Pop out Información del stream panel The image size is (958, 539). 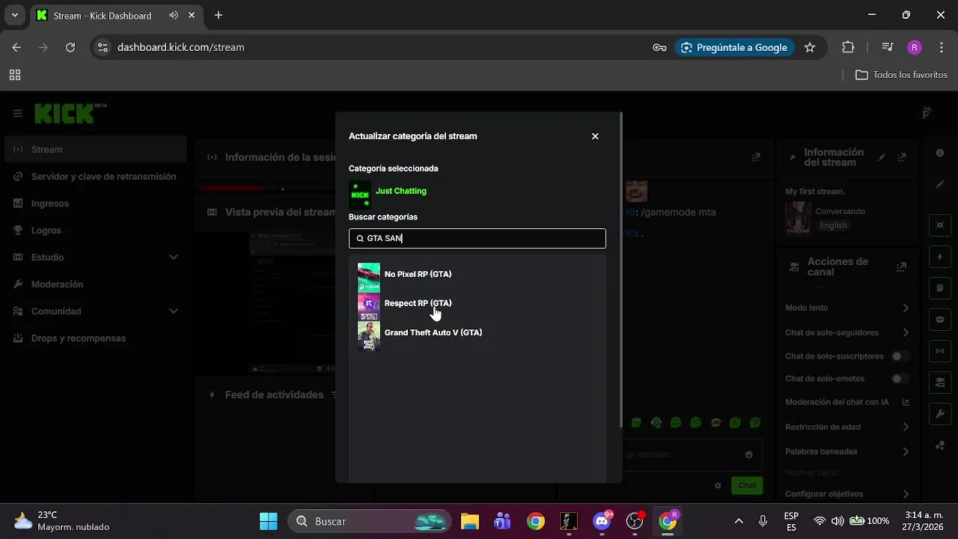pyautogui.click(x=902, y=157)
